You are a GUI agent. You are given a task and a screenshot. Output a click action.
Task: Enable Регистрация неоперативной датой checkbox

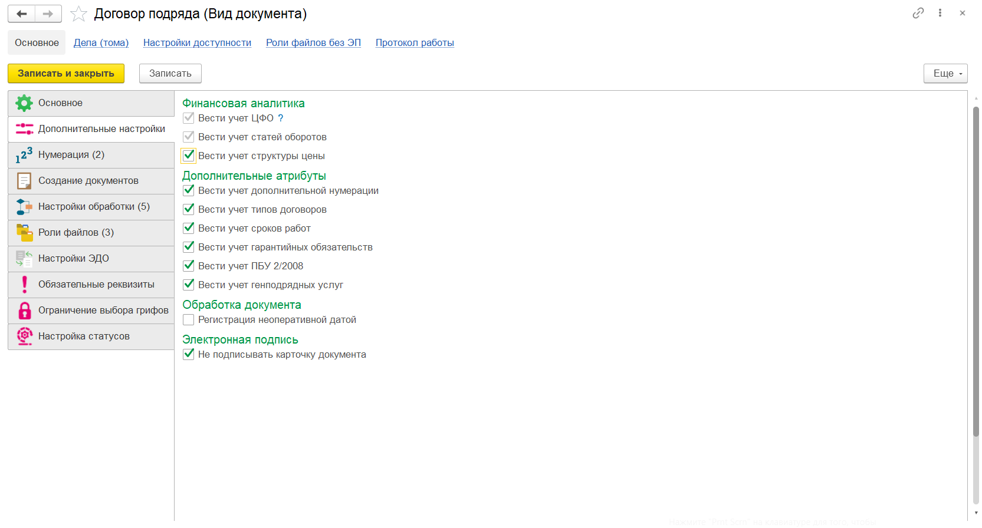[x=189, y=320]
